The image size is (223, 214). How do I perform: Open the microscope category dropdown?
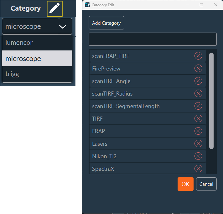pos(31,26)
